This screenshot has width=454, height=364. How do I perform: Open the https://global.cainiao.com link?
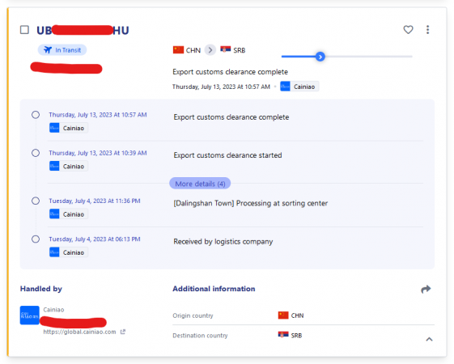click(79, 332)
